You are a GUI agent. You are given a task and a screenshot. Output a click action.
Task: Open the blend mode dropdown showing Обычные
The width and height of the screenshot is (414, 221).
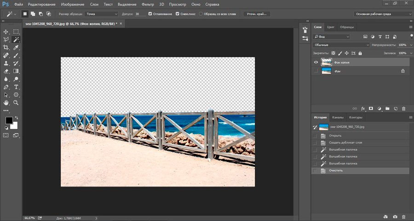pyautogui.click(x=341, y=45)
